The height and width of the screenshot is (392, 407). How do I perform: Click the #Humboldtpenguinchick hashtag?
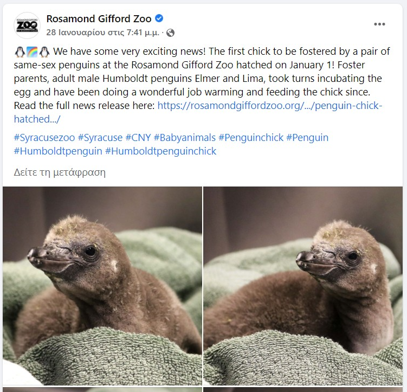[160, 151]
